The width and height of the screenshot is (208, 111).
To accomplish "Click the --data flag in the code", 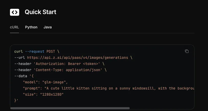I will tap(21, 76).
